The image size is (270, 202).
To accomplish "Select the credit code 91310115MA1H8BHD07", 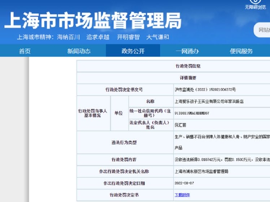I will coord(192,113).
